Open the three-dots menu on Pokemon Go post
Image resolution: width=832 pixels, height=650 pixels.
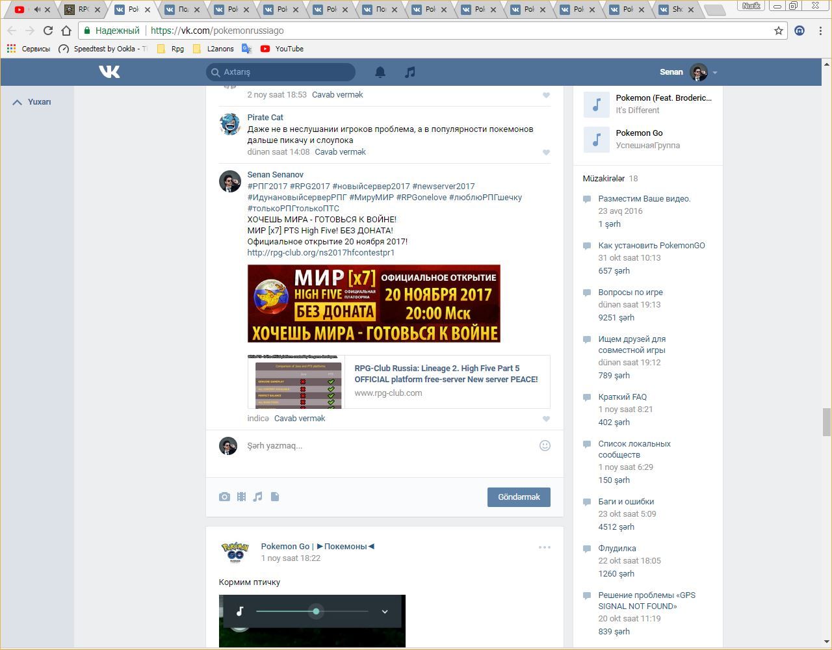coord(545,547)
